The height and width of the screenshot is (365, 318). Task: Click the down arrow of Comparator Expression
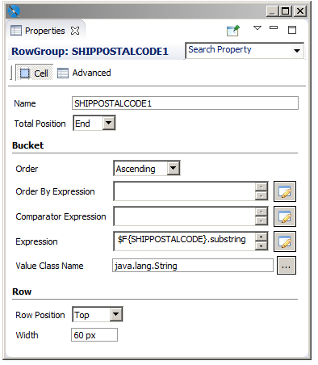262,221
